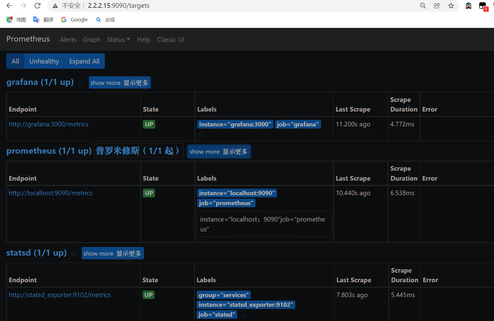Screen dimensions: 494x321
Task: Expand statsd group with show more
Action: pos(112,253)
